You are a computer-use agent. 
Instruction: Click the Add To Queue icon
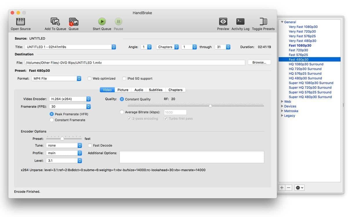tap(55, 21)
